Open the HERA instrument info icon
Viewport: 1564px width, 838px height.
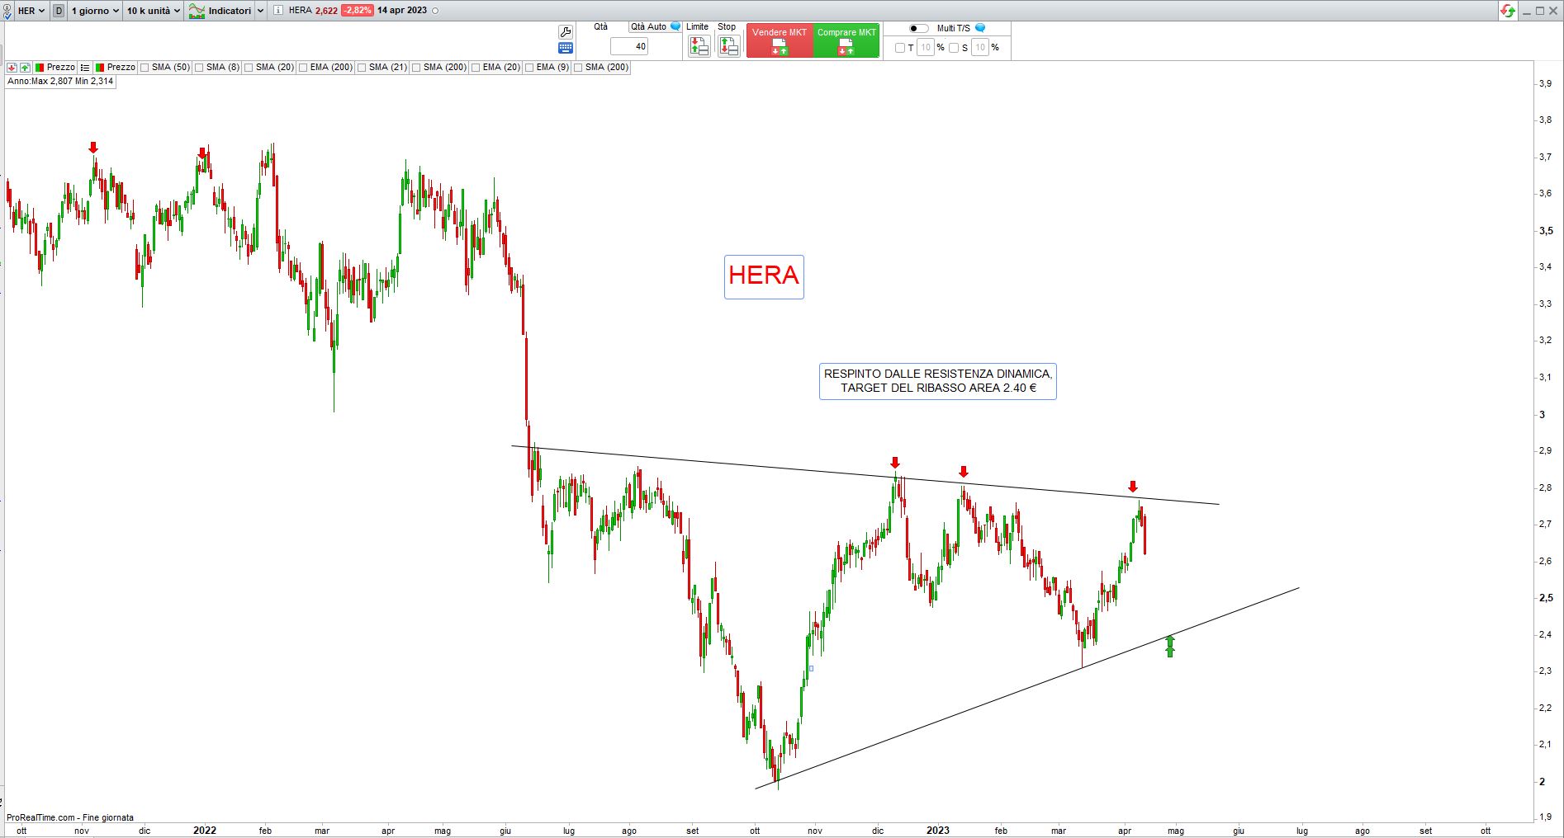tap(277, 11)
